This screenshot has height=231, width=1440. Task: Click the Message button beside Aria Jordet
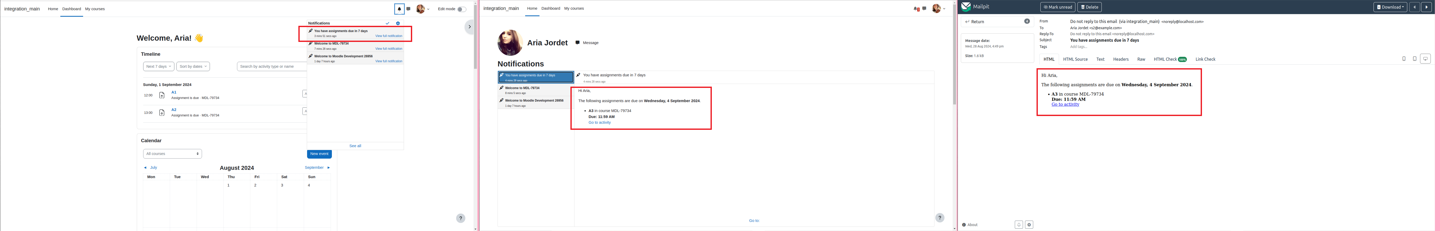pos(587,42)
